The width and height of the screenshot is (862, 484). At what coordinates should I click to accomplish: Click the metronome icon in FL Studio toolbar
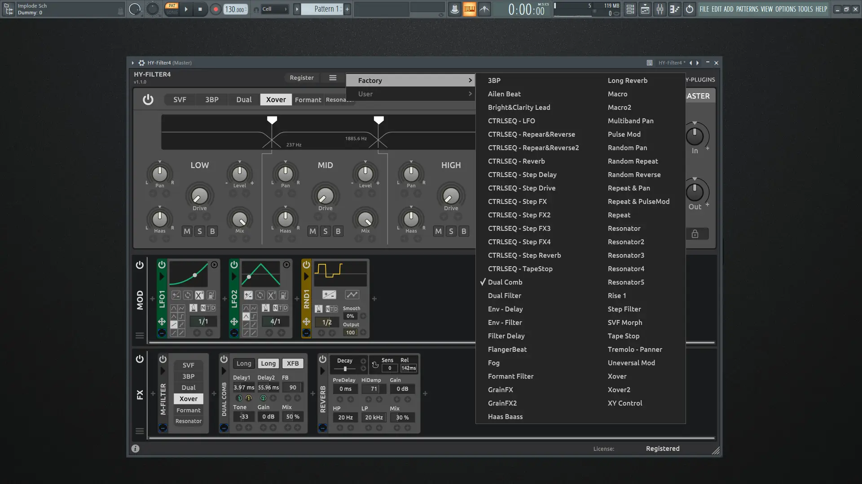click(x=454, y=9)
